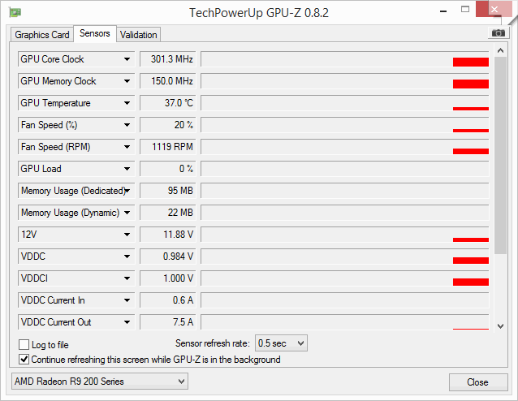Click the 7.5 A current out reading
The height and width of the screenshot is (401, 518).
[168, 322]
